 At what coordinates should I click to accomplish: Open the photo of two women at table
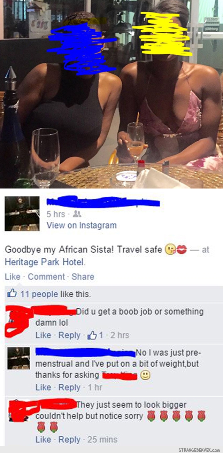pos(111,94)
